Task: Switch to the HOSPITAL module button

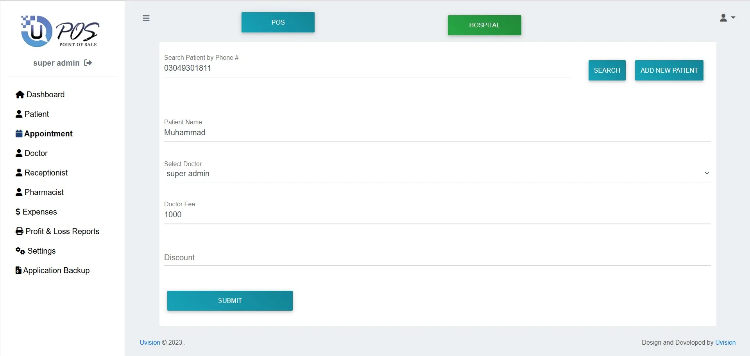Action: [x=484, y=25]
